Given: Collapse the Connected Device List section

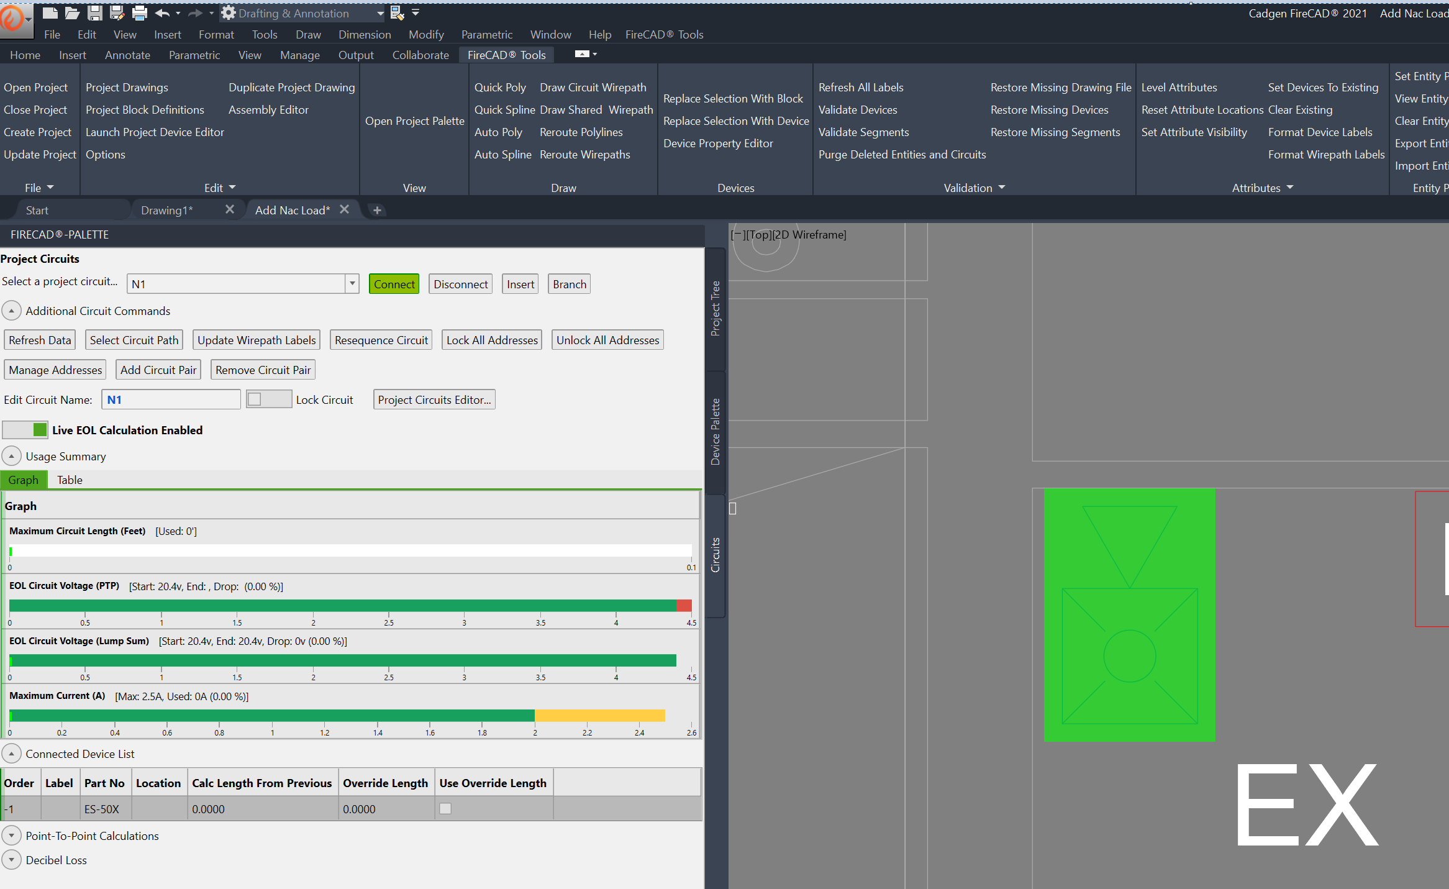Looking at the screenshot, I should [11, 754].
